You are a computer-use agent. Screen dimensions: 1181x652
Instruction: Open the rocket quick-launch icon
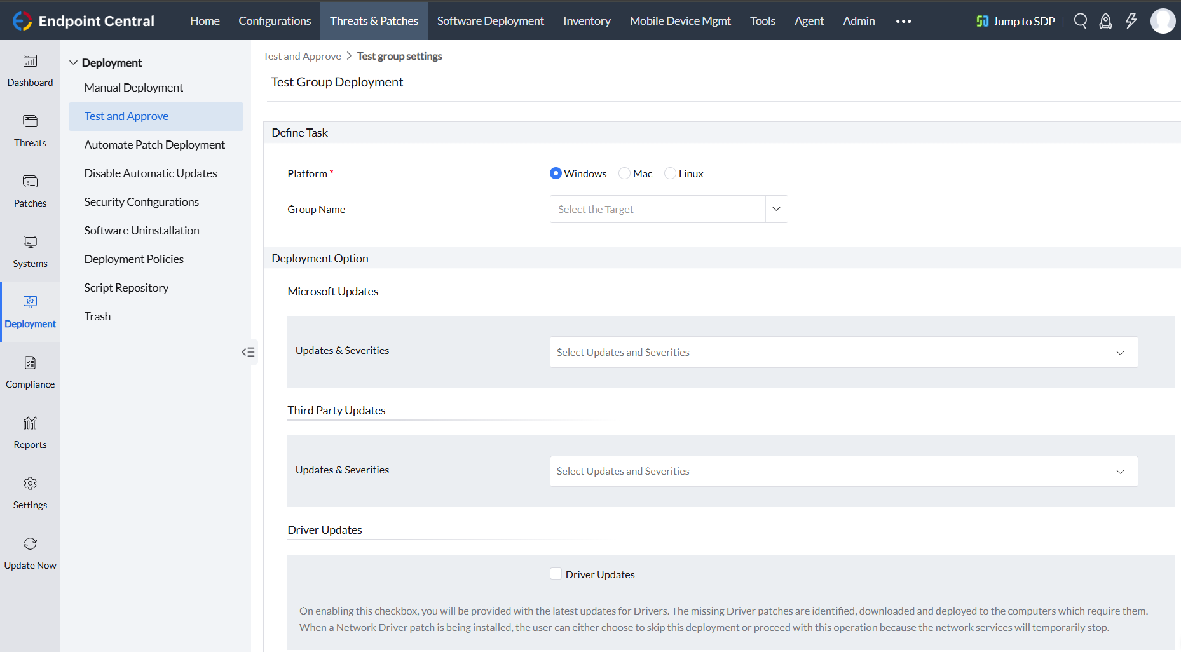1106,21
